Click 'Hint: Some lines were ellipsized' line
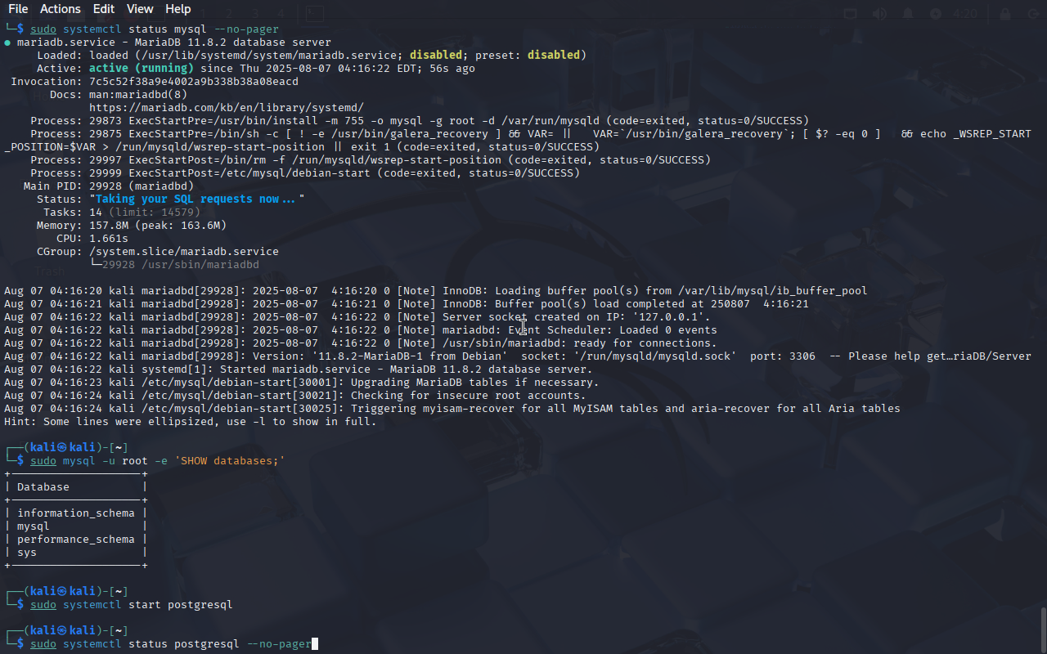The width and height of the screenshot is (1047, 654). pyautogui.click(x=191, y=422)
